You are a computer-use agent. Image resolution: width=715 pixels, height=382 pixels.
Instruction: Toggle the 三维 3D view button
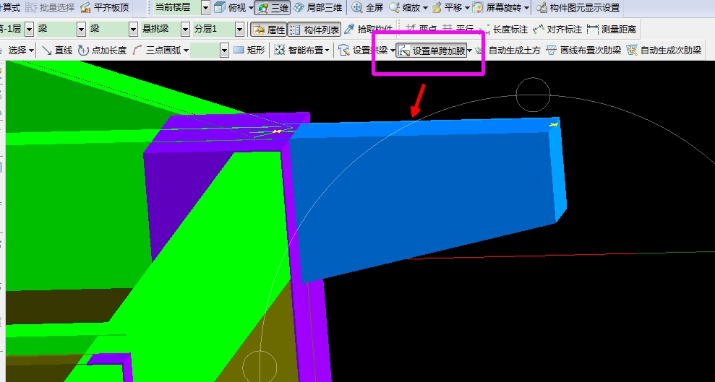click(x=273, y=7)
